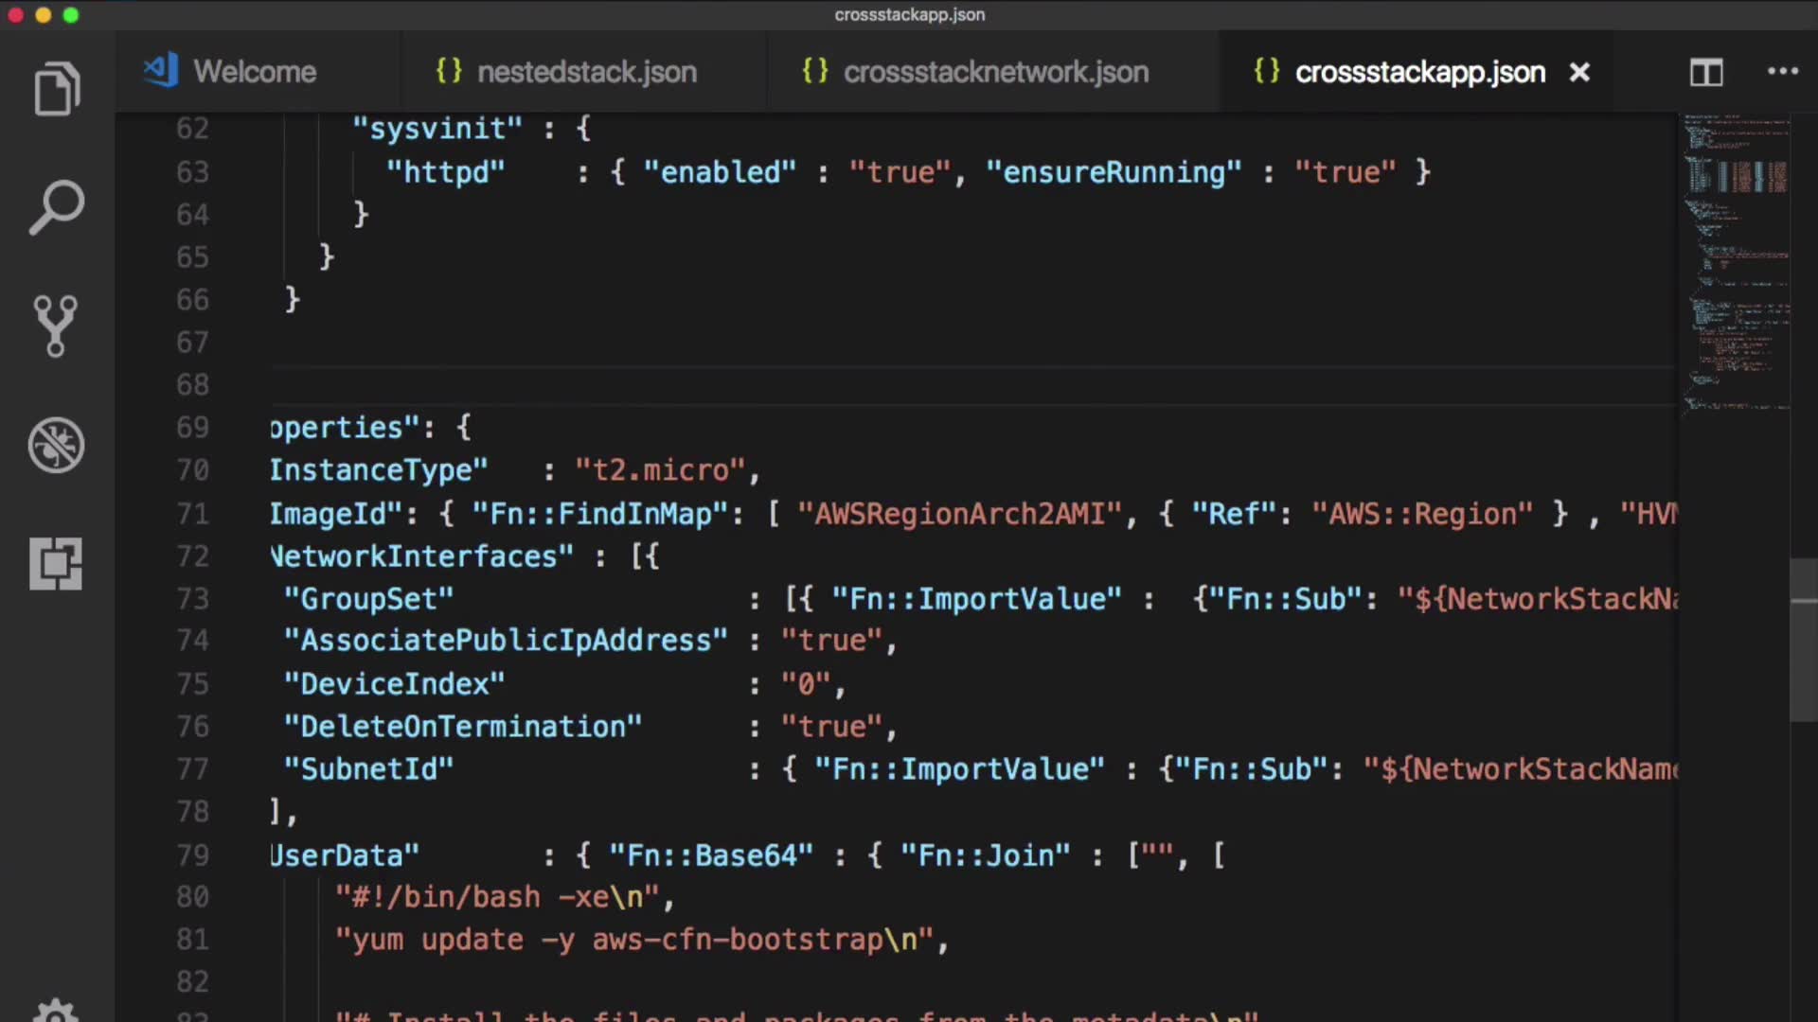
Task: Close the crossstackapp.json tab
Action: (x=1579, y=72)
